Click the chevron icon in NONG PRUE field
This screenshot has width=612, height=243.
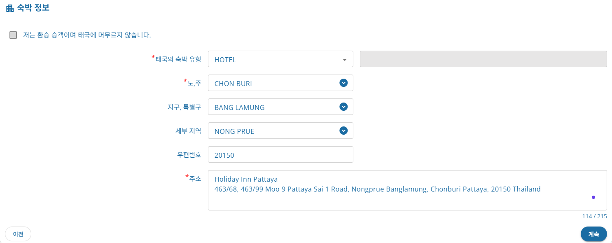[343, 131]
